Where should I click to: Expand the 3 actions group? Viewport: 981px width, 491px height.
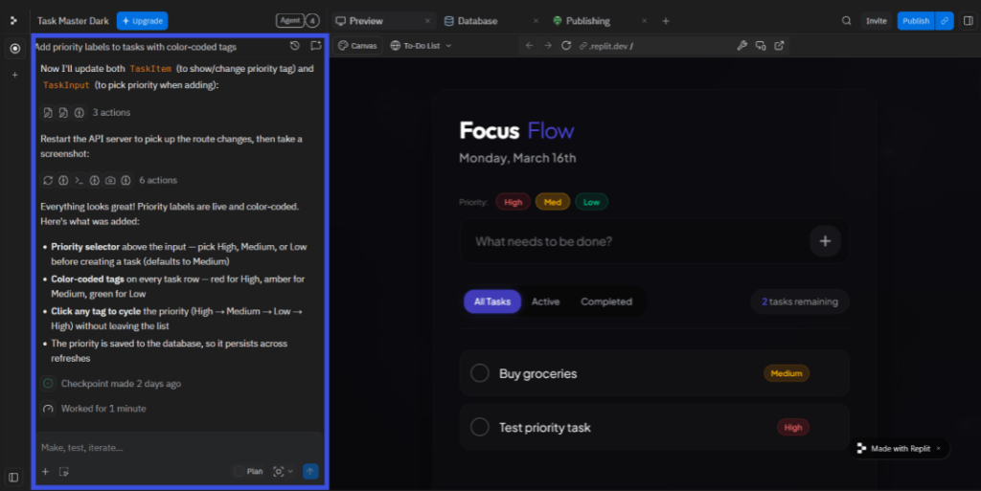(x=111, y=113)
